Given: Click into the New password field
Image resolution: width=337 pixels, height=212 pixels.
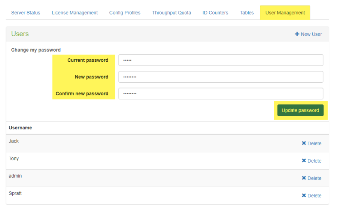Looking at the screenshot, I should point(221,77).
